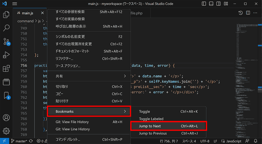Click the master* git branch indicator
Viewport: 262px width, 144px height.
19,141
